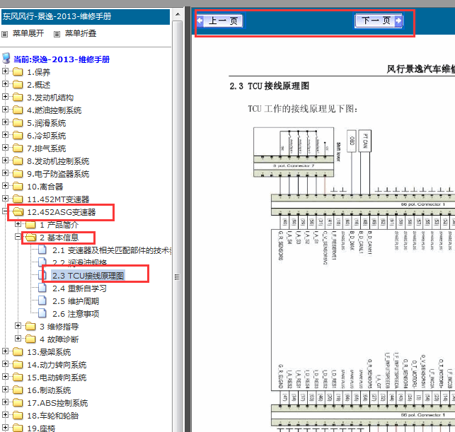Open the 2.5 维护周期 page
The width and height of the screenshot is (455, 432).
click(76, 301)
